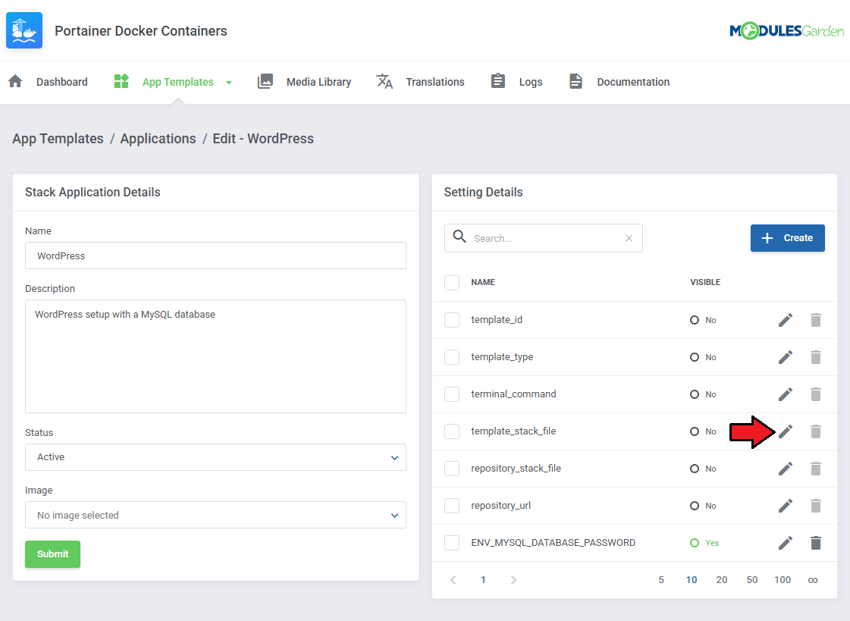The image size is (850, 621).
Task: Delete the template_type setting
Action: pos(816,357)
